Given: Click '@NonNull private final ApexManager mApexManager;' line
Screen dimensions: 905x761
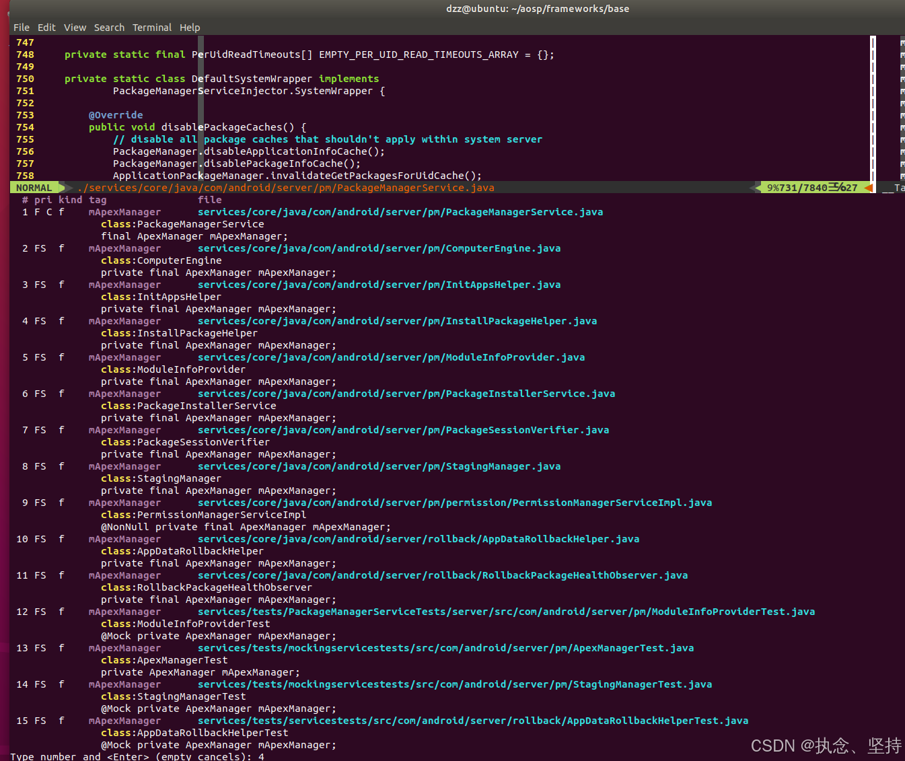Looking at the screenshot, I should click(246, 527).
